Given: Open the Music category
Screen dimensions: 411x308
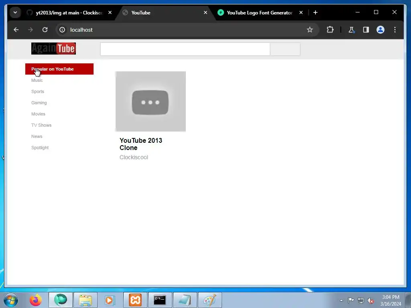Looking at the screenshot, I should [x=37, y=80].
